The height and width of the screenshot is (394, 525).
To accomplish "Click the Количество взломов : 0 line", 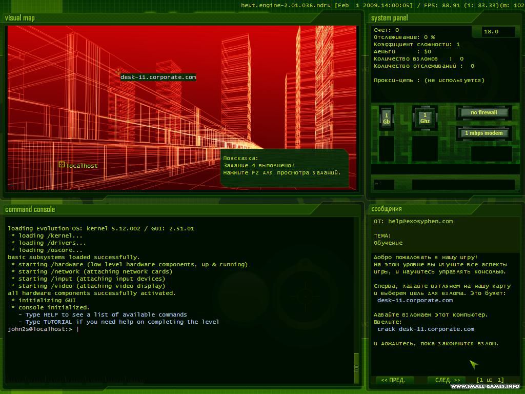I will click(x=418, y=59).
